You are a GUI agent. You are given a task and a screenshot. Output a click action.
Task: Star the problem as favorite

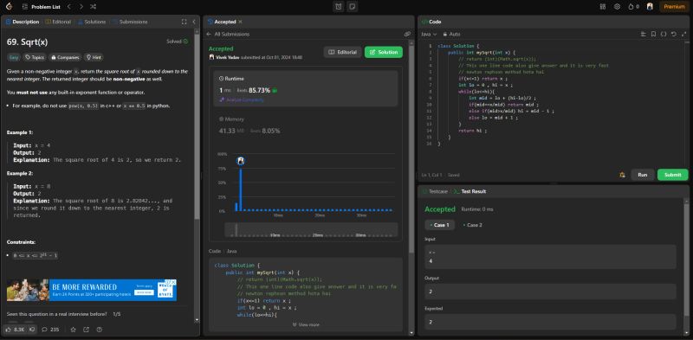(x=74, y=330)
